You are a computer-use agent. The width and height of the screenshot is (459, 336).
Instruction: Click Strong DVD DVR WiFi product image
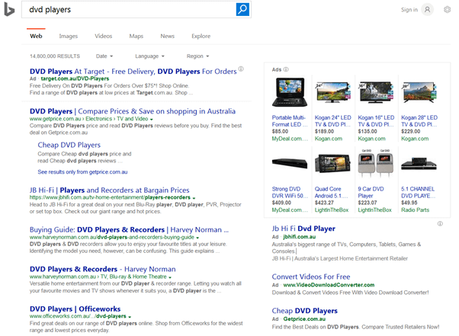pos(290,163)
